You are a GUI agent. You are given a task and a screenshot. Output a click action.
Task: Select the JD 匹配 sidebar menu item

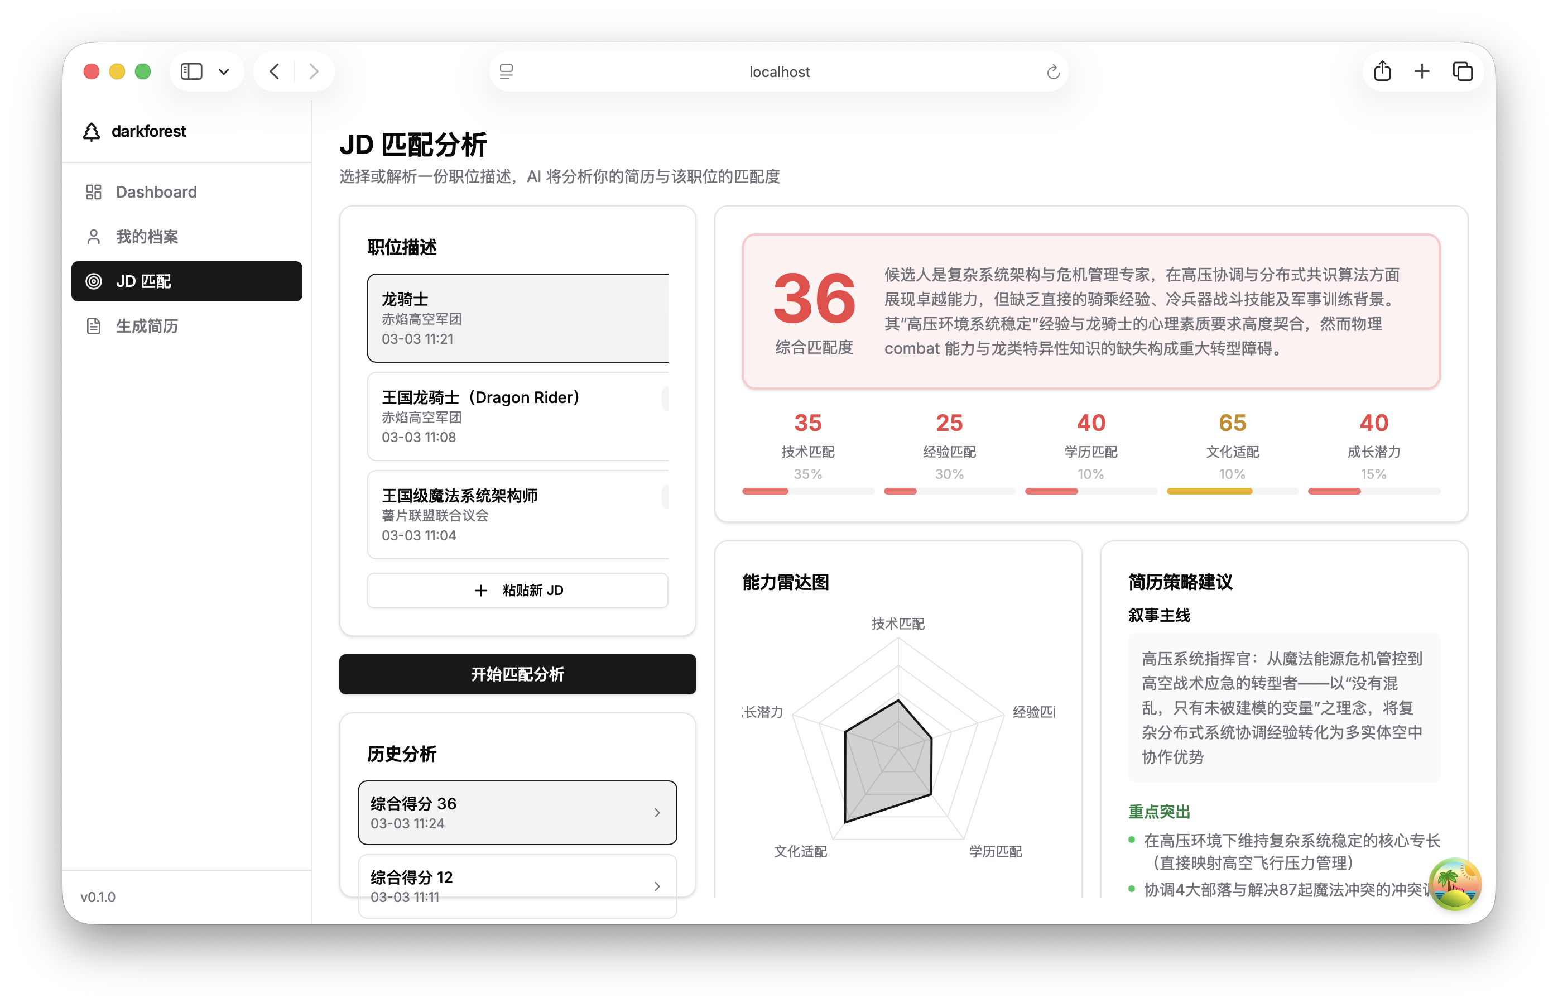click(x=187, y=281)
